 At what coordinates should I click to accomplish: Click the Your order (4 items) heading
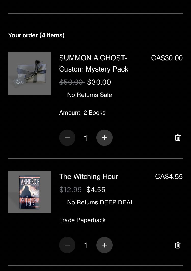36,35
